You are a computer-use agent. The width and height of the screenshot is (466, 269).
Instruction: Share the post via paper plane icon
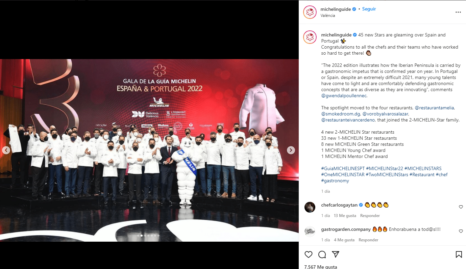[x=336, y=254]
